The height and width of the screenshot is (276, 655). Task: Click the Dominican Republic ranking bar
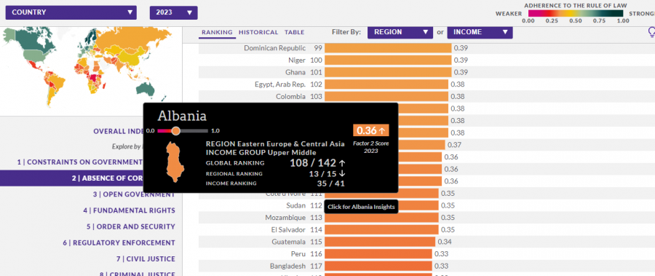[x=388, y=48]
